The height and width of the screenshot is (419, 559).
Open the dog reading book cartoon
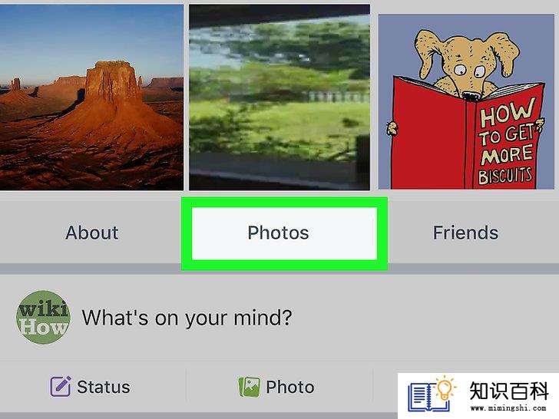pyautogui.click(x=466, y=101)
